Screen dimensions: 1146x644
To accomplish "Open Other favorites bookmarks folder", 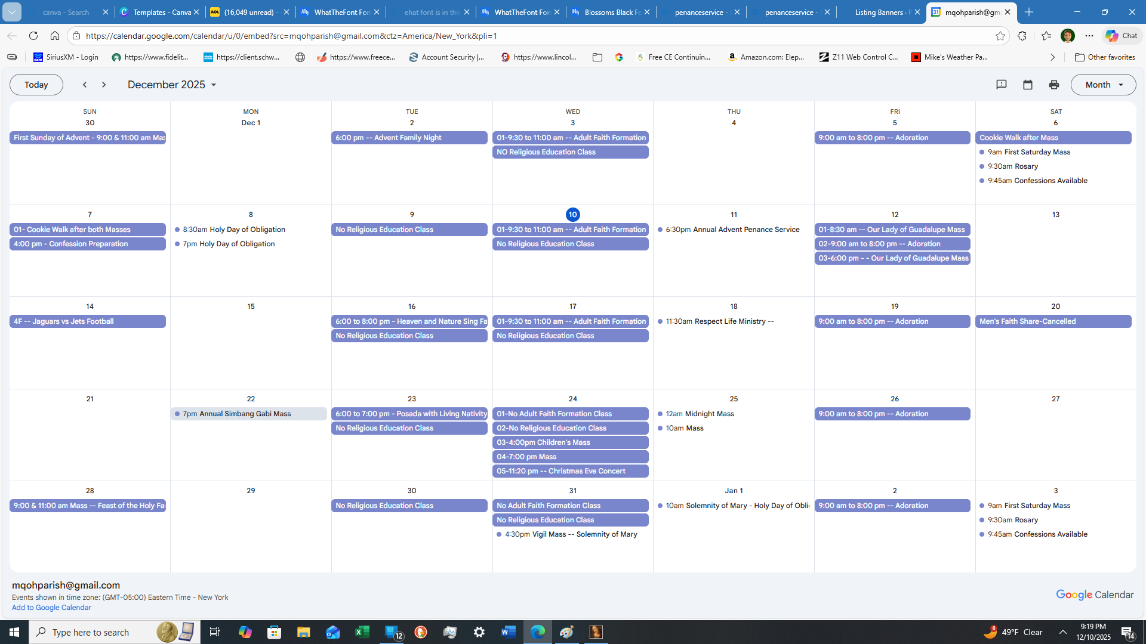I will pyautogui.click(x=1105, y=57).
